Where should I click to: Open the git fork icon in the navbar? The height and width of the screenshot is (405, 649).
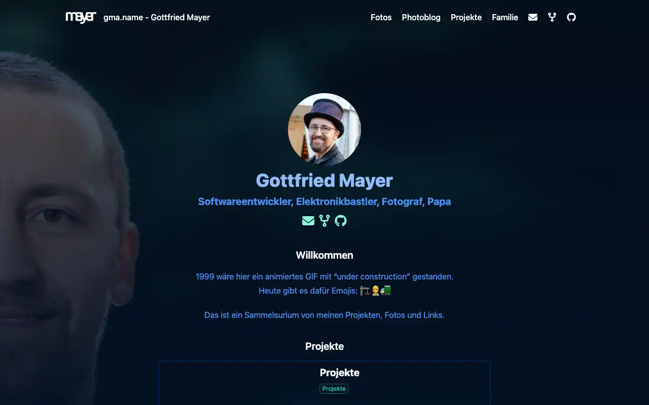pos(552,17)
